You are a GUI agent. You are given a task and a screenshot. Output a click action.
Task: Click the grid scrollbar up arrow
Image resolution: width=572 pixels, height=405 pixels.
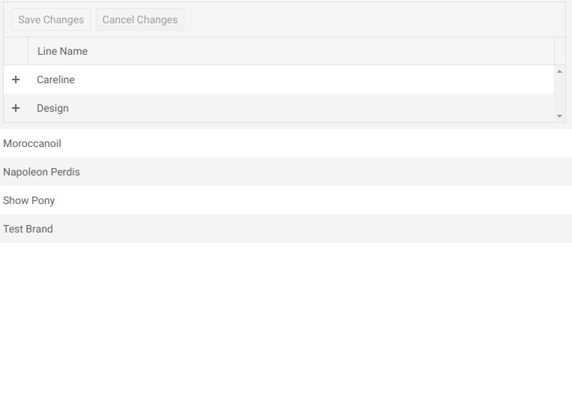click(559, 71)
